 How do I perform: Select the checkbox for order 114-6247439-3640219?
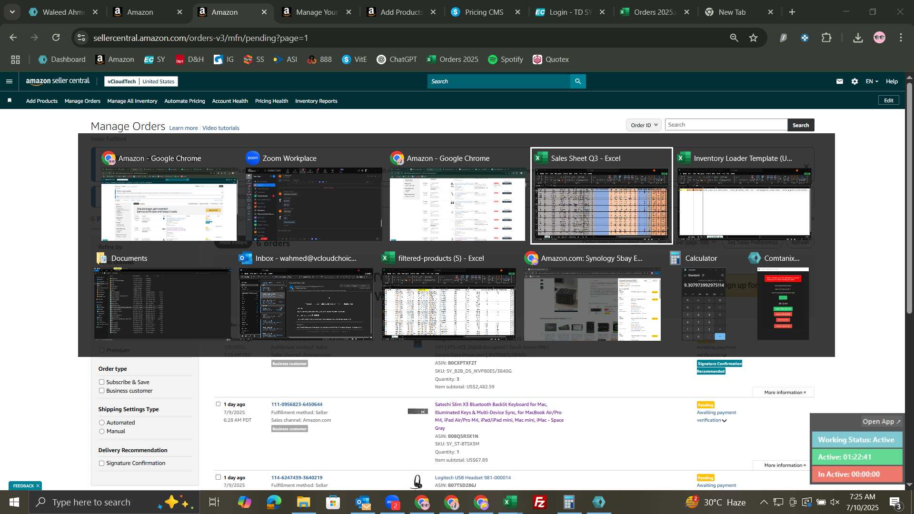click(218, 477)
